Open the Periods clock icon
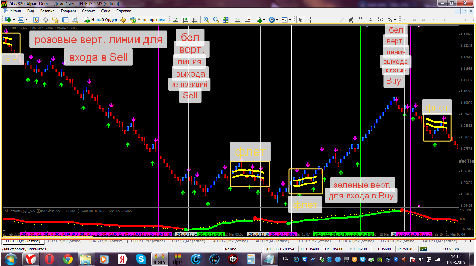 [x=272, y=20]
